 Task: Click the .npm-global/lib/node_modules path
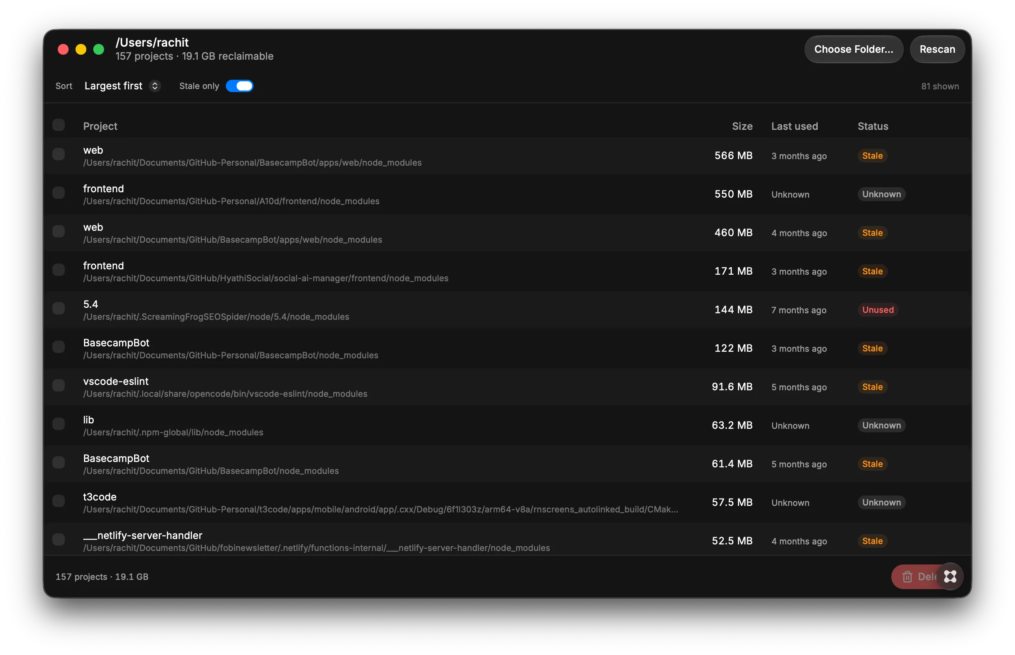tap(173, 432)
